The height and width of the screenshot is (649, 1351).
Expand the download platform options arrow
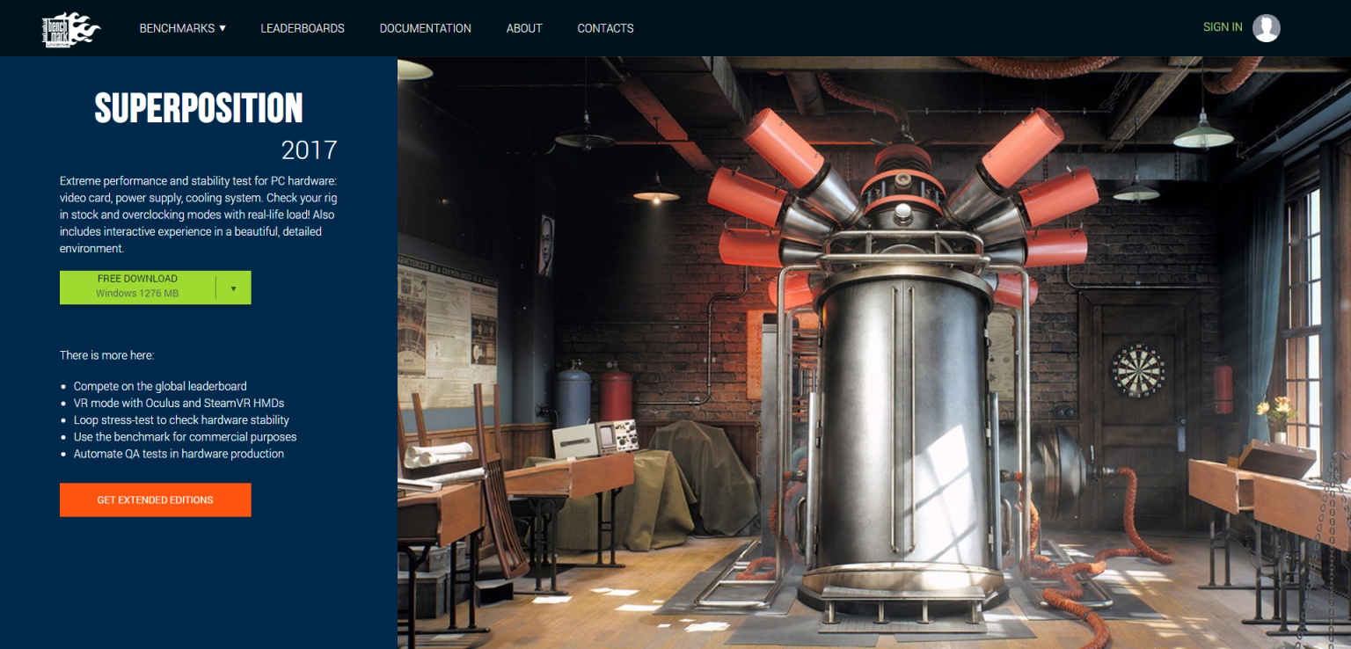point(233,288)
